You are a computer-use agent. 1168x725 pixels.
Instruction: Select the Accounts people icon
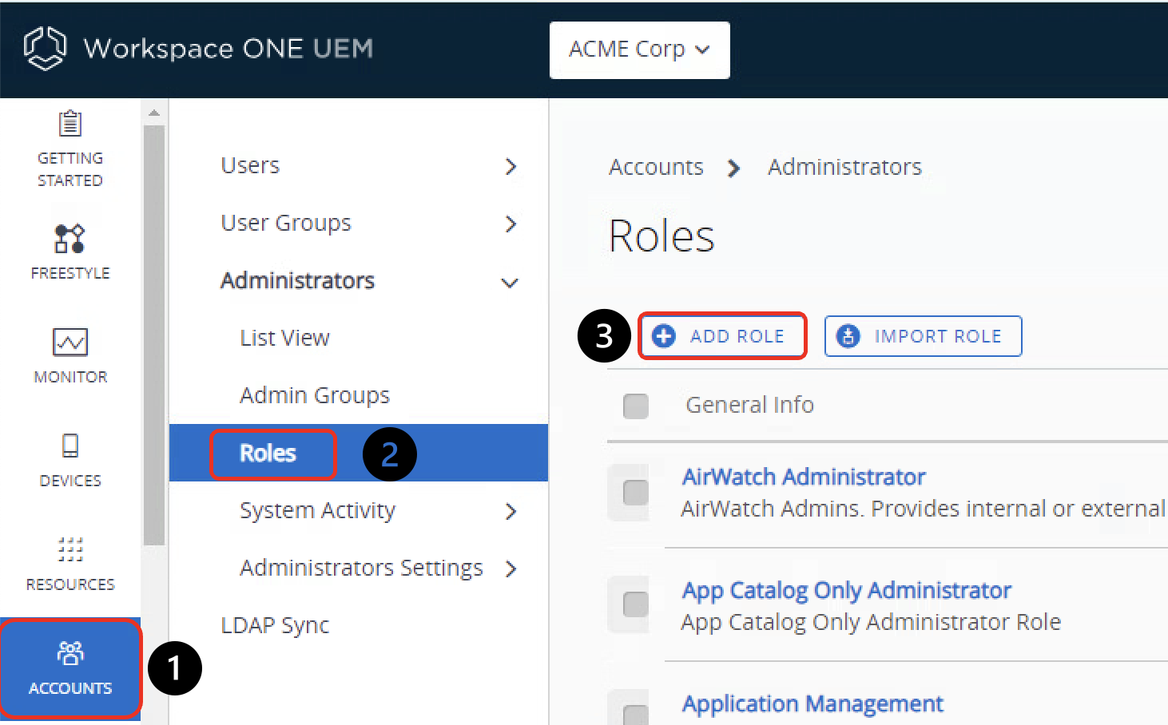[x=70, y=653]
